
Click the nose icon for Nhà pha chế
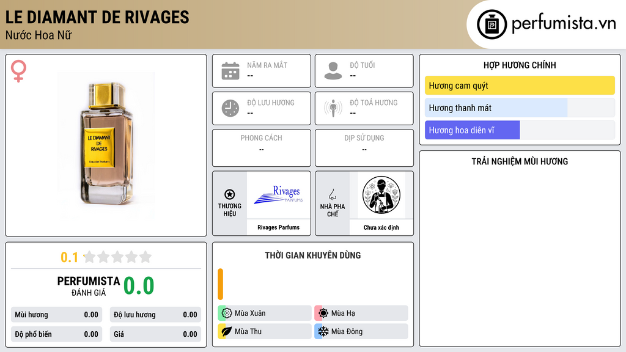click(x=332, y=194)
